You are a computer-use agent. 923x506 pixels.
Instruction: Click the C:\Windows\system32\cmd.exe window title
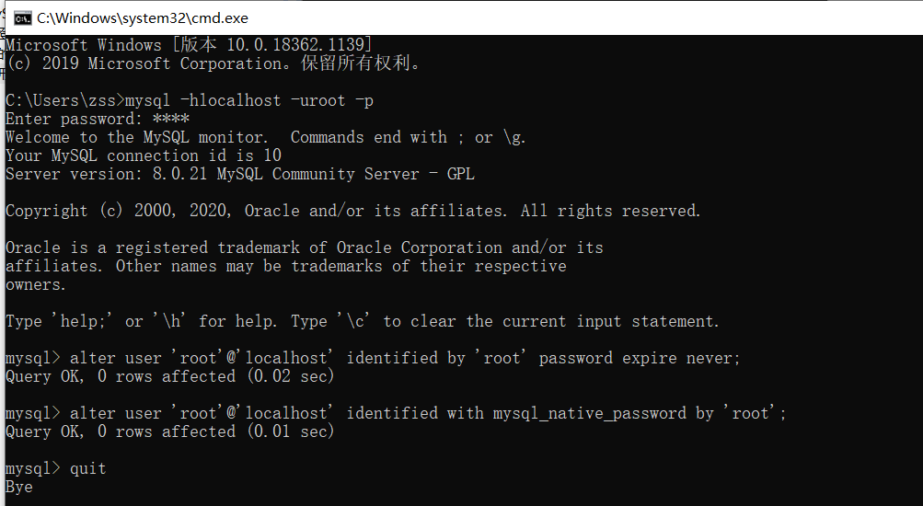143,17
